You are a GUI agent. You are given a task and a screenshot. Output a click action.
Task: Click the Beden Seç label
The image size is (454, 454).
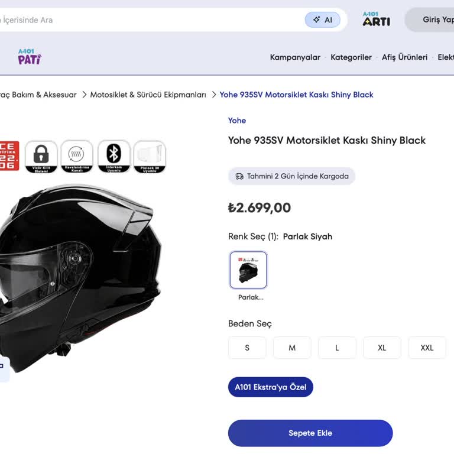pos(250,323)
